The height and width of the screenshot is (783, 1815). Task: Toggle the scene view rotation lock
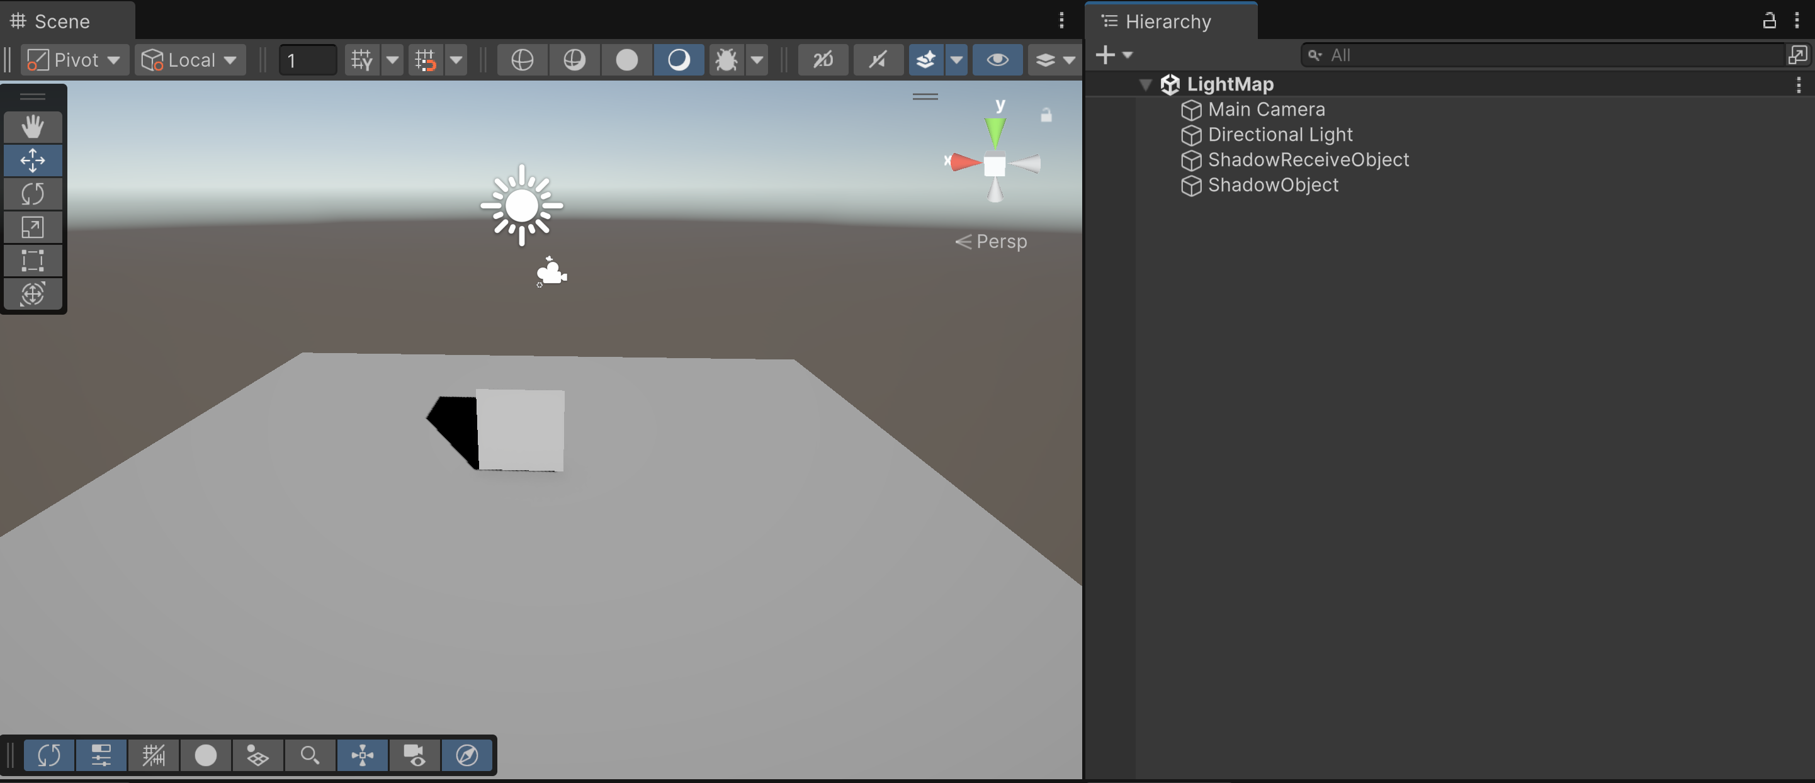[x=1046, y=115]
